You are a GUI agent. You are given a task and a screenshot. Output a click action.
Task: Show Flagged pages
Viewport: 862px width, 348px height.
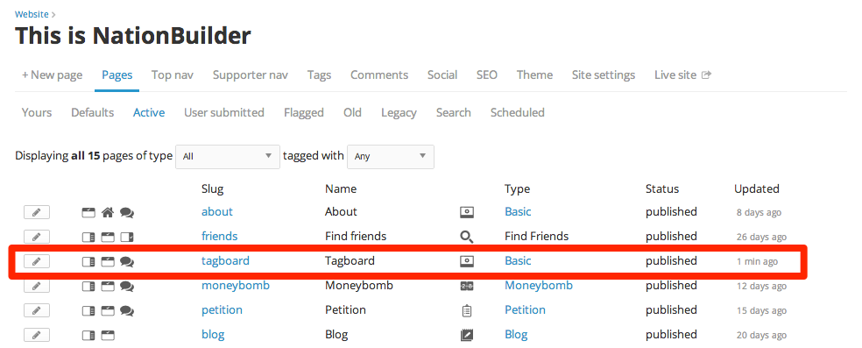click(x=303, y=113)
